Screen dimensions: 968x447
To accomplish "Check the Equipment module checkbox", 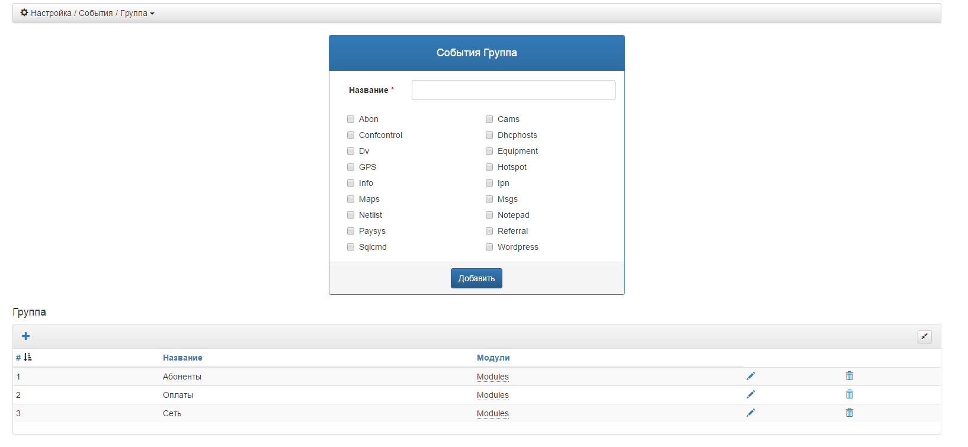I will click(489, 151).
